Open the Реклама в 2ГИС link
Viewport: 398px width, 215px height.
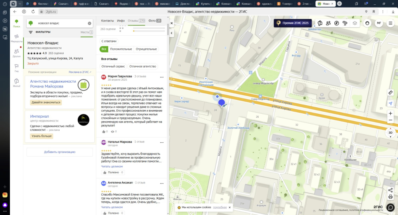(80, 72)
